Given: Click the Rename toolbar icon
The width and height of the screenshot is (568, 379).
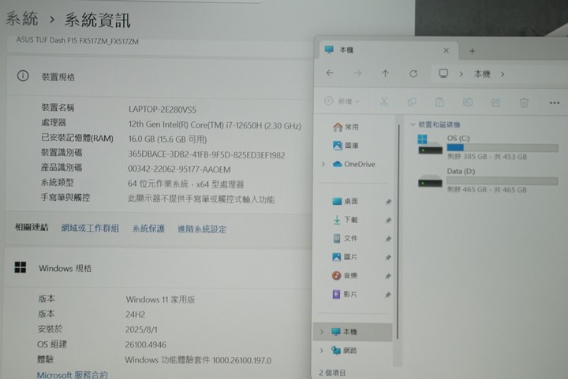Looking at the screenshot, I should 468,102.
